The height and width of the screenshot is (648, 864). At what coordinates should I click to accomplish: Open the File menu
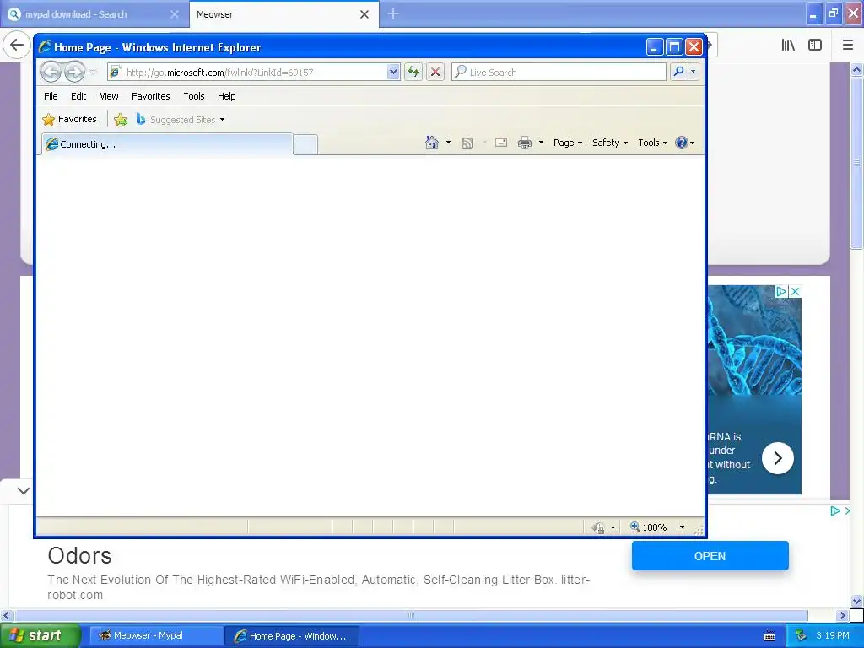(51, 96)
